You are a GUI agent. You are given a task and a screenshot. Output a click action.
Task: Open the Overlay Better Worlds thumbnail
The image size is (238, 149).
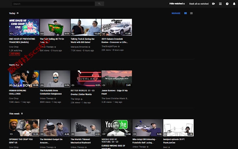[86, 79]
